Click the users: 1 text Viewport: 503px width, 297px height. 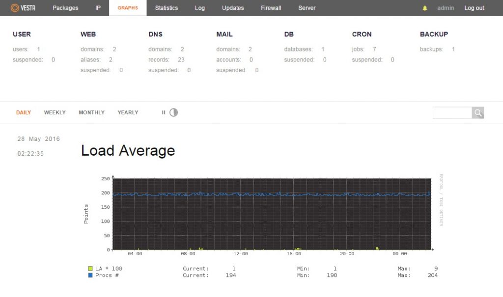click(x=27, y=50)
